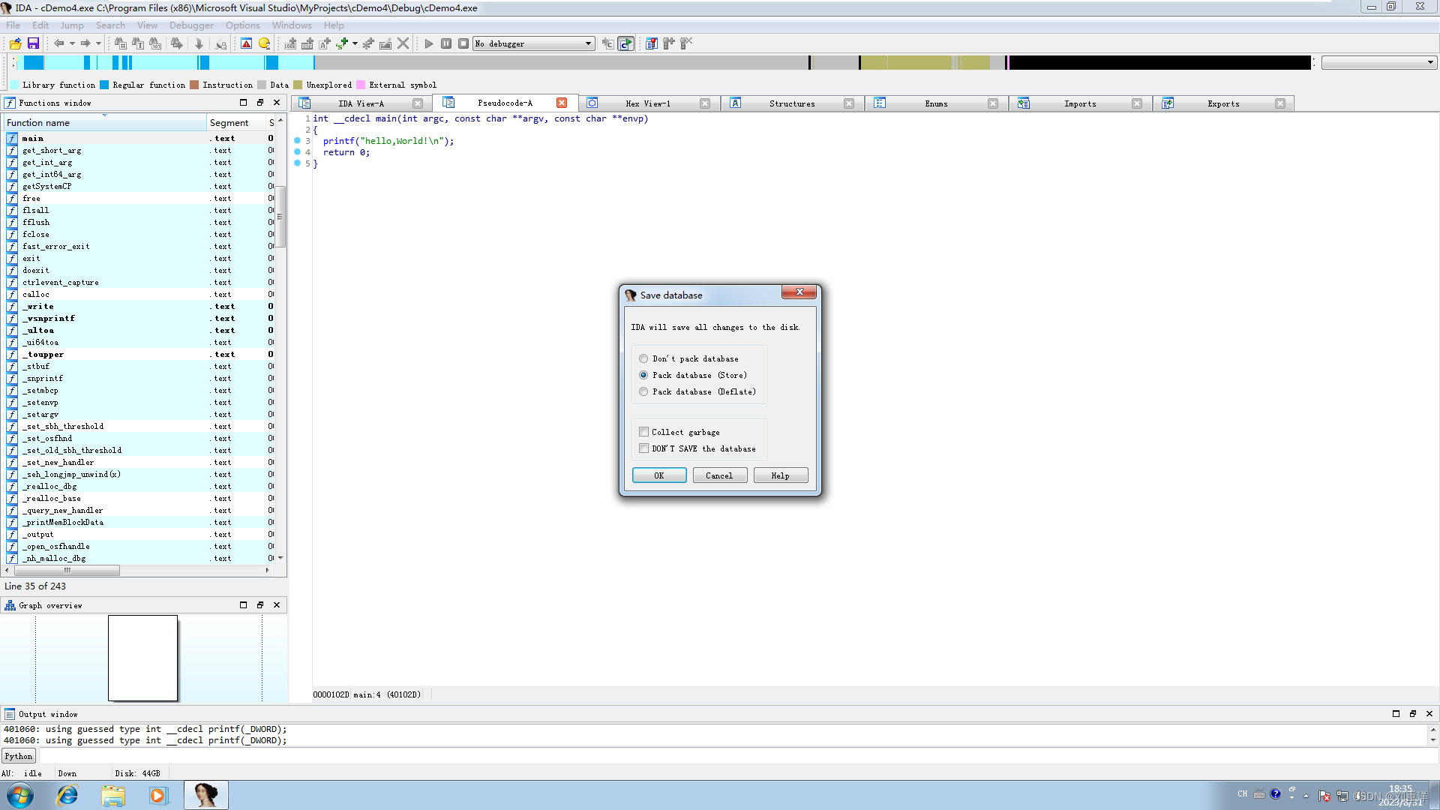Click the Python button in output window
Screen dimensions: 1440x810
point(18,756)
